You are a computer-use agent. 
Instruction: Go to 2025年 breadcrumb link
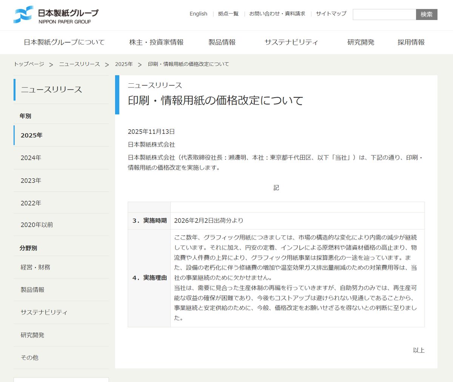124,64
